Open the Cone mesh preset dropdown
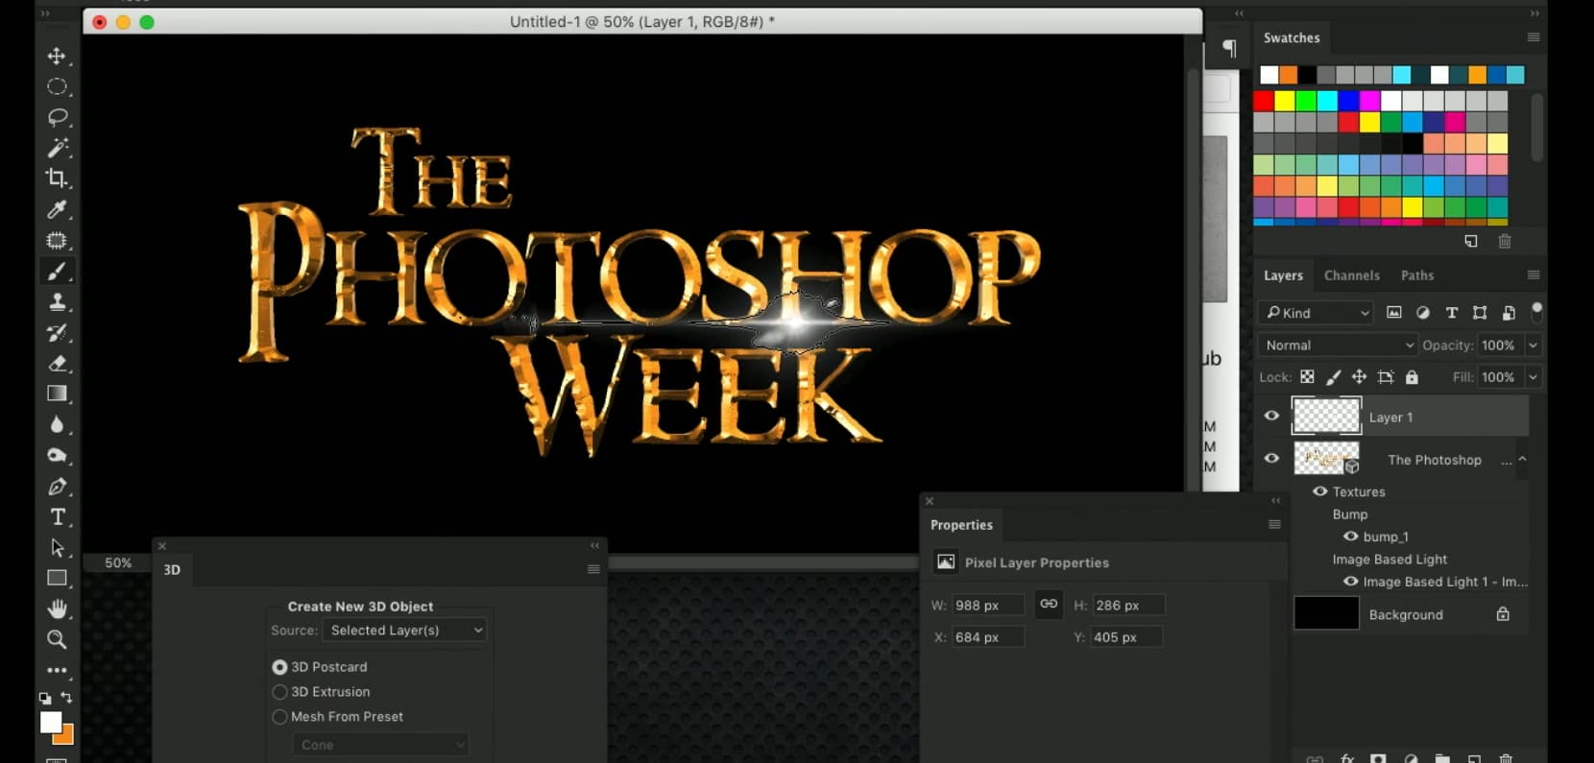 pos(380,745)
